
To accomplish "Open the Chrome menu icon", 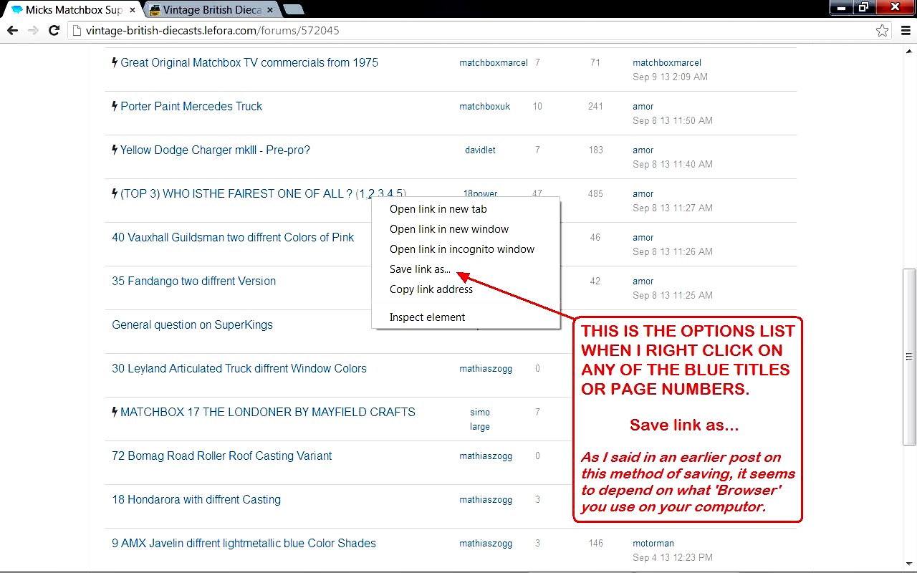I will 906,31.
